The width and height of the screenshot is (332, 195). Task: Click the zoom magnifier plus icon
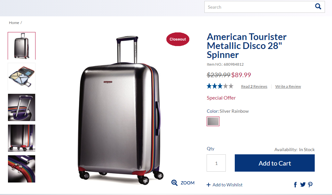click(175, 183)
